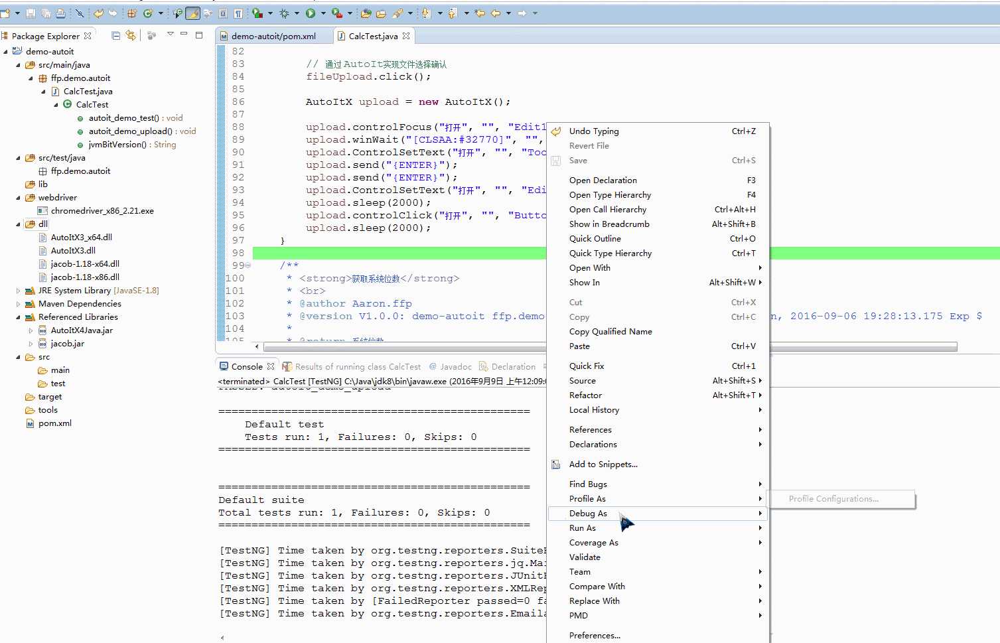Image resolution: width=1000 pixels, height=643 pixels.
Task: Expand the AutoItX4Java.jar node
Action: click(x=31, y=330)
